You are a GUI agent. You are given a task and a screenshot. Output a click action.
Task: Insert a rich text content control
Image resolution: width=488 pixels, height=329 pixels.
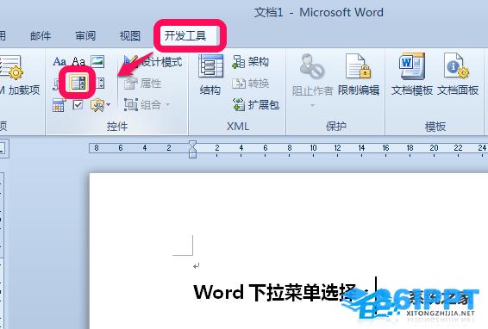[59, 61]
